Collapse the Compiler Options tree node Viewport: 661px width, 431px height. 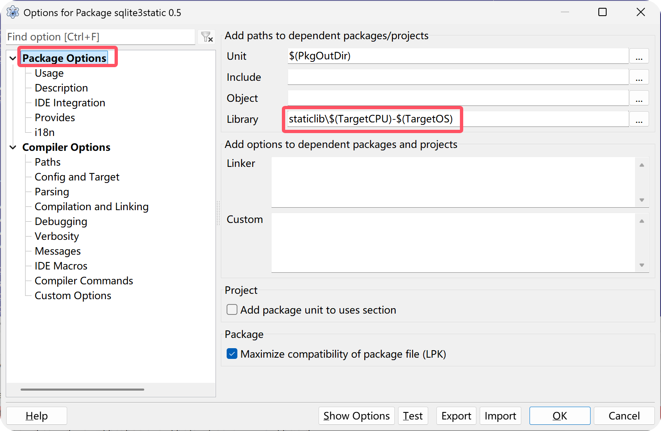(x=13, y=148)
